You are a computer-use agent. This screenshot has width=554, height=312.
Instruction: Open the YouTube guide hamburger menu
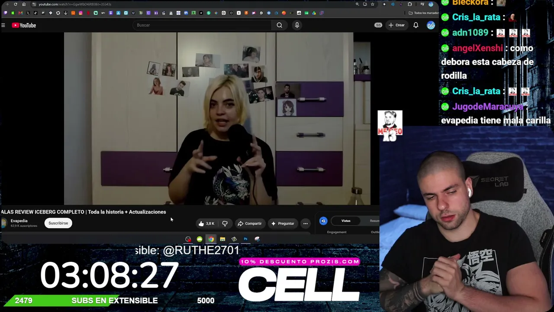click(3, 25)
